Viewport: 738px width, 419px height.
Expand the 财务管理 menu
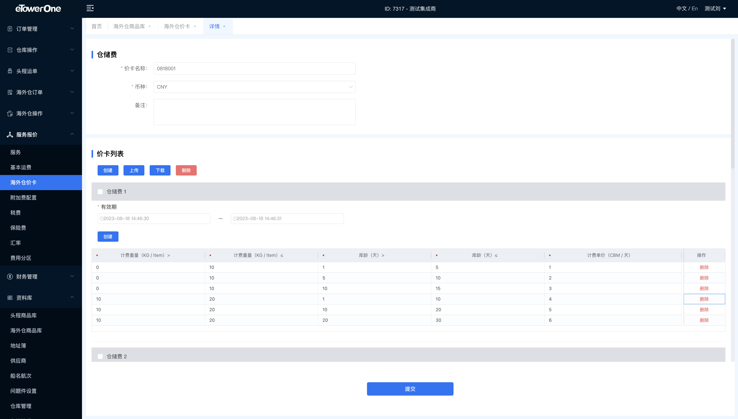(x=72, y=276)
